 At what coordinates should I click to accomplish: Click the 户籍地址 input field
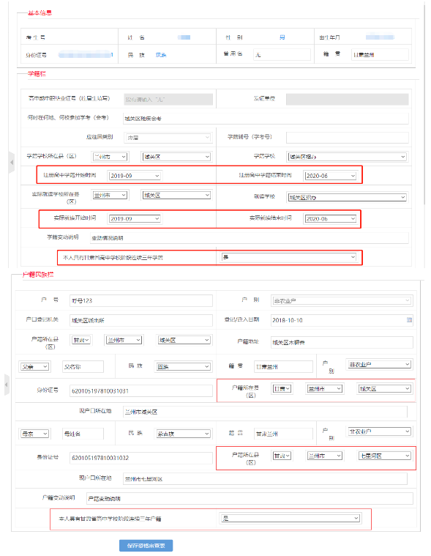(342, 342)
